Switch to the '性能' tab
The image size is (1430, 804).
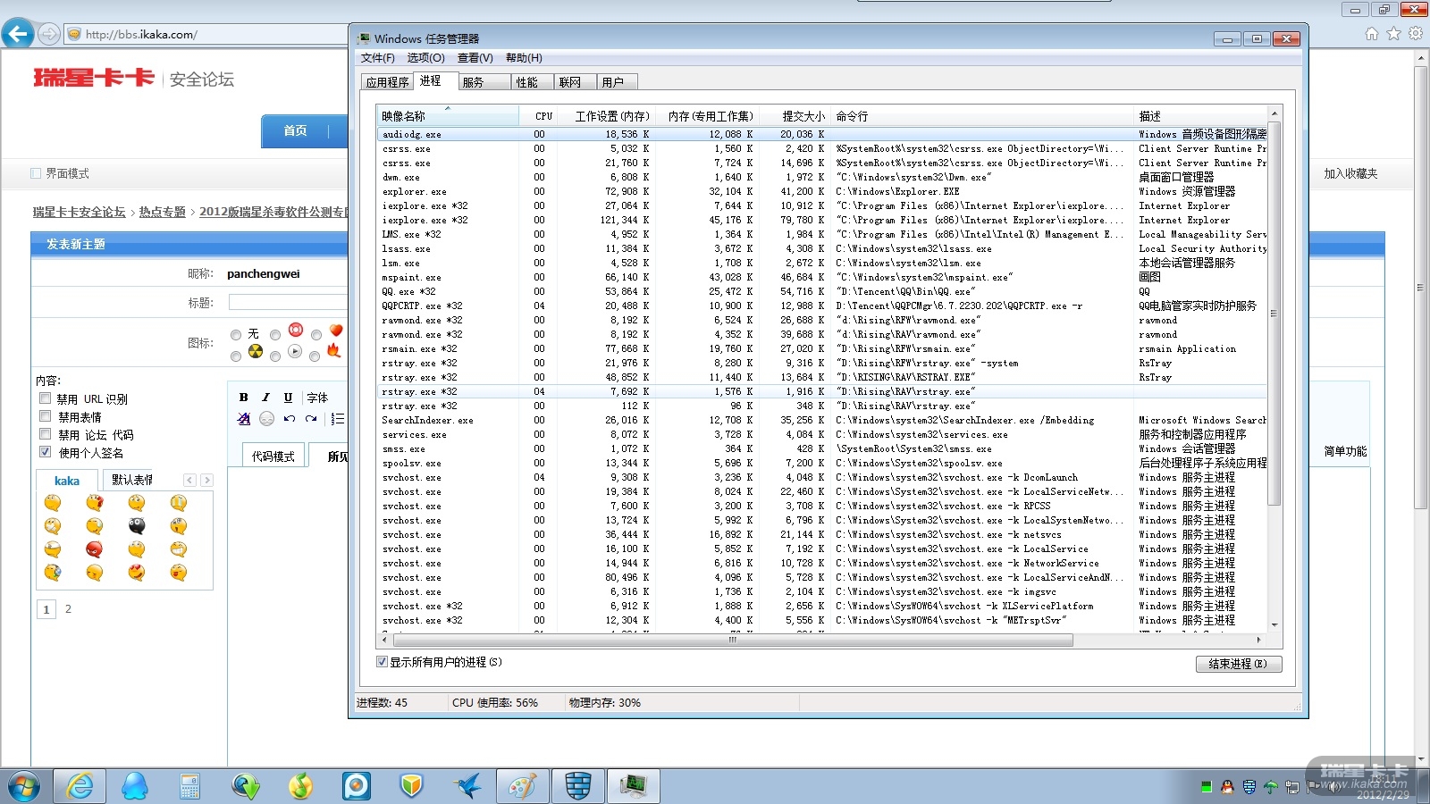point(526,82)
